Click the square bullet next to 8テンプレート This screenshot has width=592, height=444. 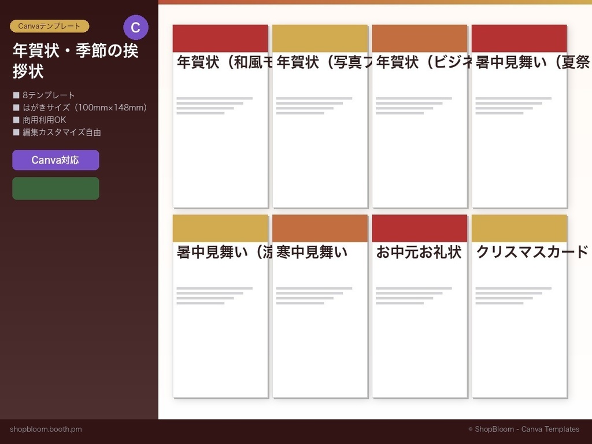point(16,95)
